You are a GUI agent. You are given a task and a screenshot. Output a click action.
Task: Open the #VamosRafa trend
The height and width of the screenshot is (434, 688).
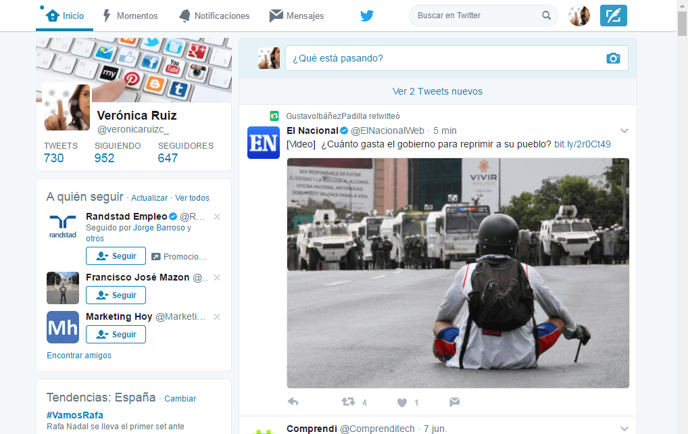74,415
